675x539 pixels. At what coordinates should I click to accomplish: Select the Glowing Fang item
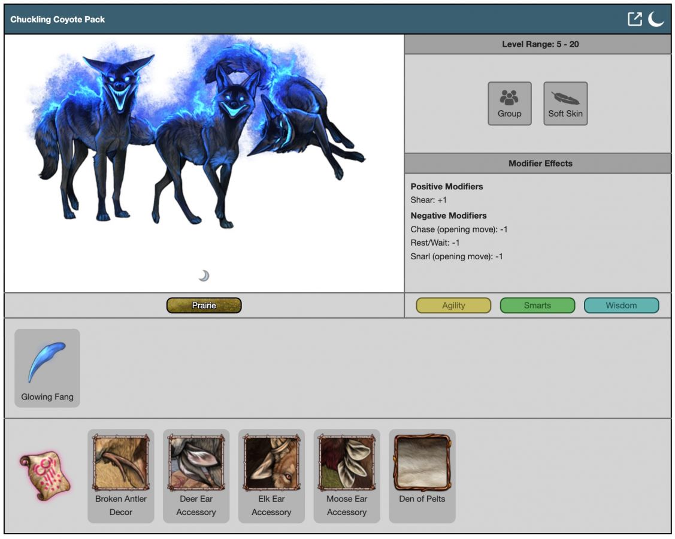pos(47,368)
